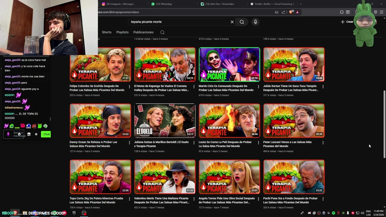Click the red angry face emote
The width and height of the screenshot is (386, 217).
pos(34,126)
